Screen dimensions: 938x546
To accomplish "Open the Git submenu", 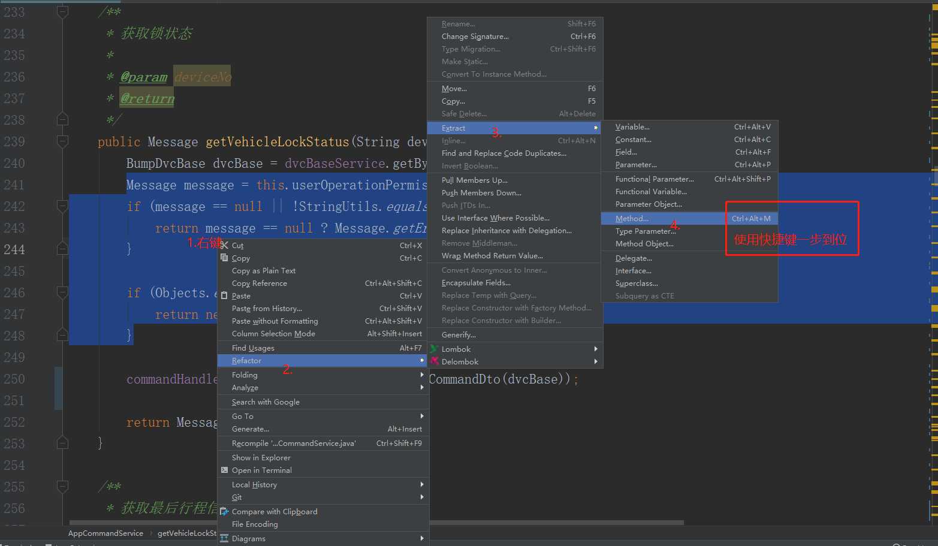I will click(323, 497).
